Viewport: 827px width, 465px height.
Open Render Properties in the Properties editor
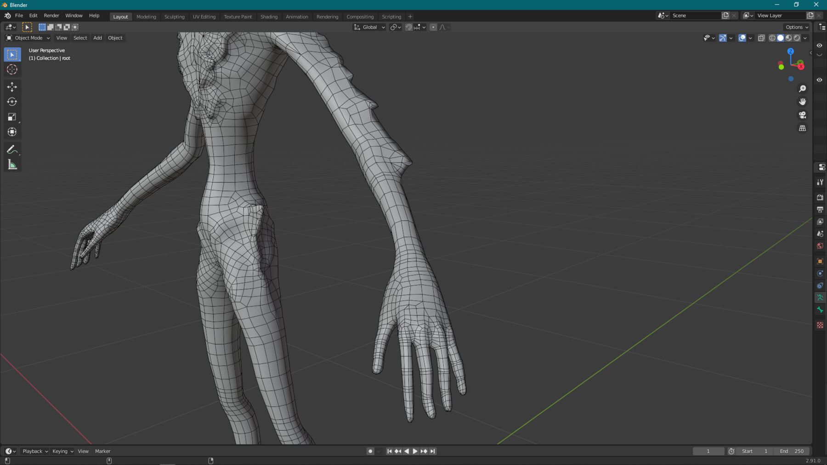820,197
